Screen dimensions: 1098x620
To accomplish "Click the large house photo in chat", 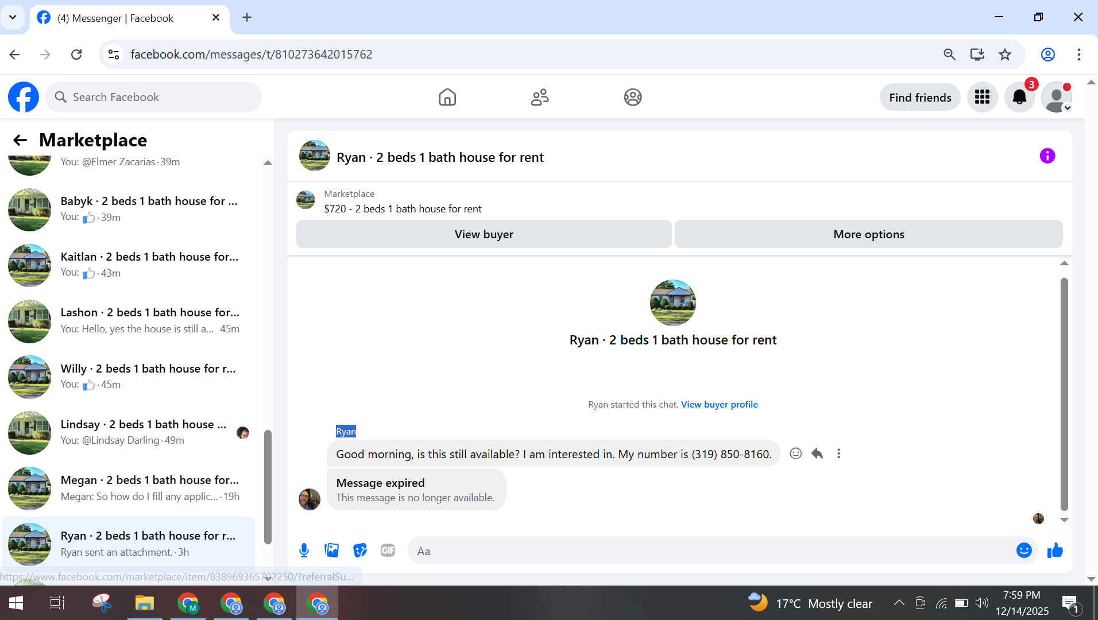I will (672, 303).
